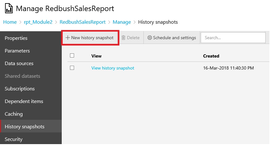Open RedbushSalesReport breadcrumb link
Image resolution: width=271 pixels, height=146 pixels.
point(83,22)
